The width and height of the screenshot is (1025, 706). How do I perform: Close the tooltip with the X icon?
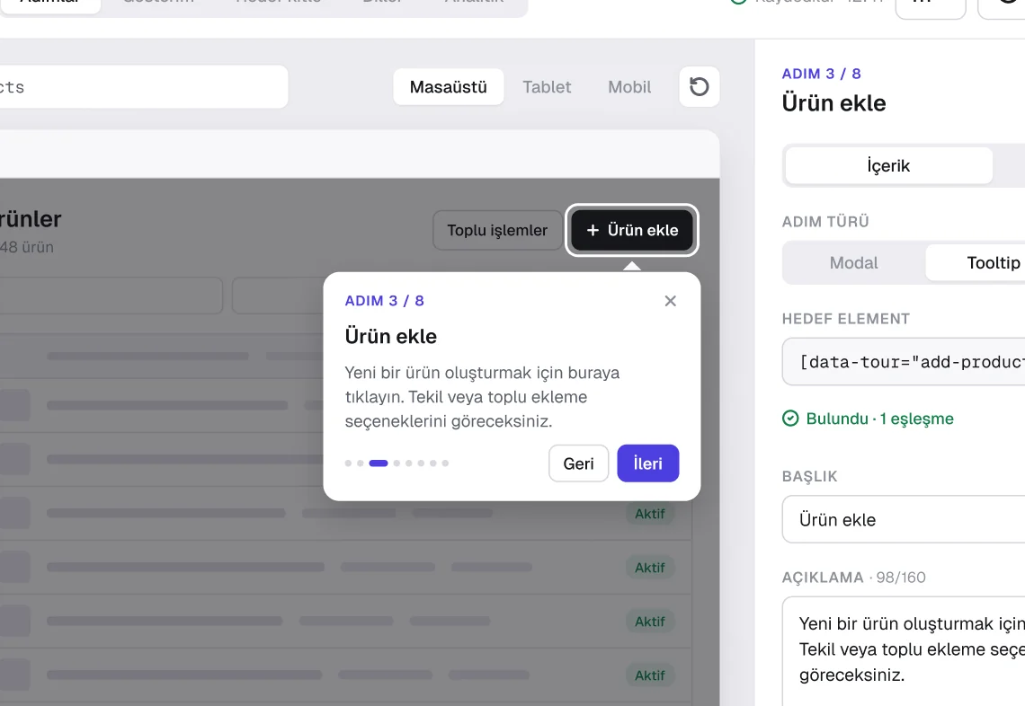pyautogui.click(x=670, y=301)
